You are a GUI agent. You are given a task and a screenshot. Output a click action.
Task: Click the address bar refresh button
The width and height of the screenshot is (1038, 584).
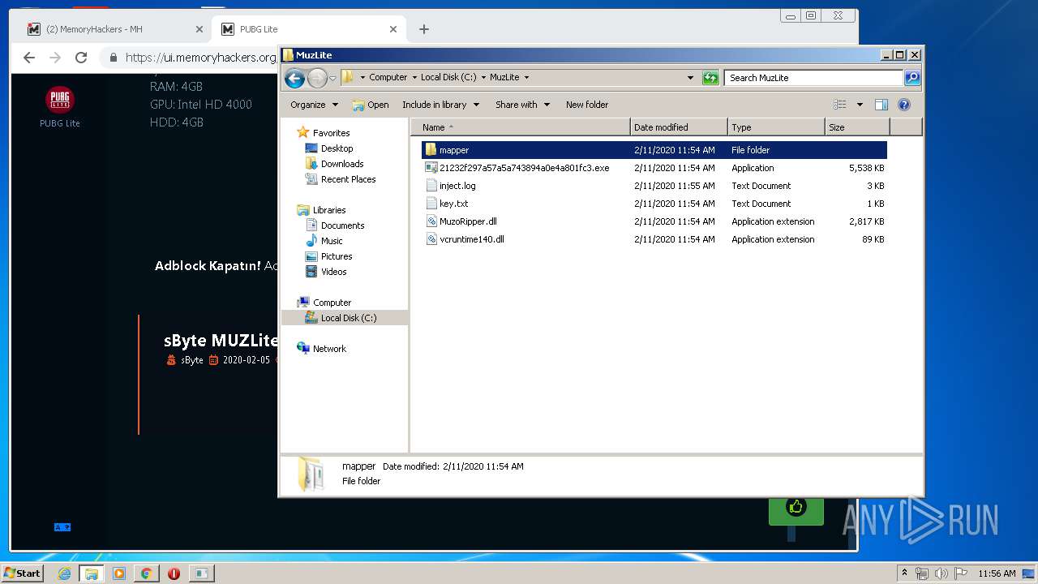710,78
